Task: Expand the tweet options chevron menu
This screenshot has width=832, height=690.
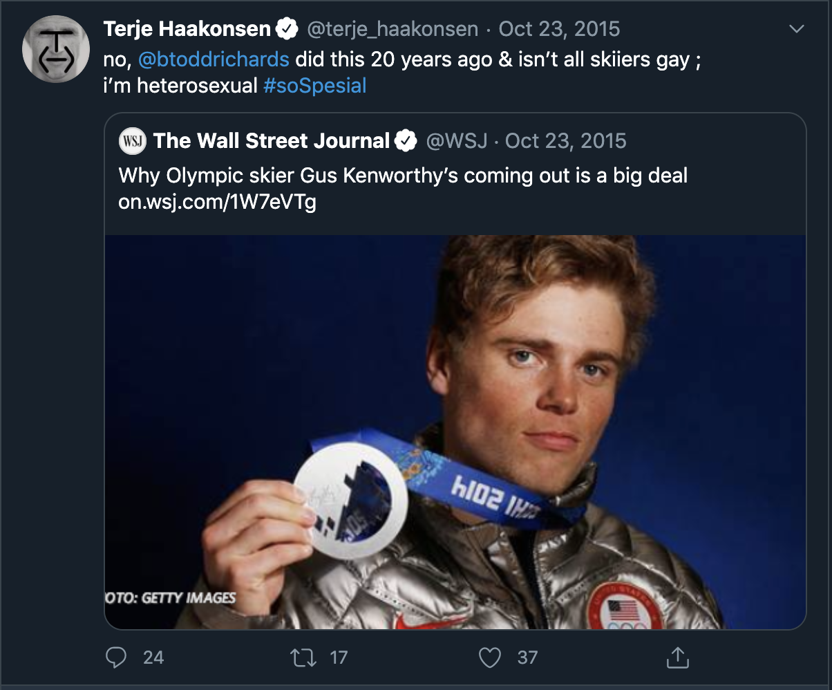Action: click(797, 29)
